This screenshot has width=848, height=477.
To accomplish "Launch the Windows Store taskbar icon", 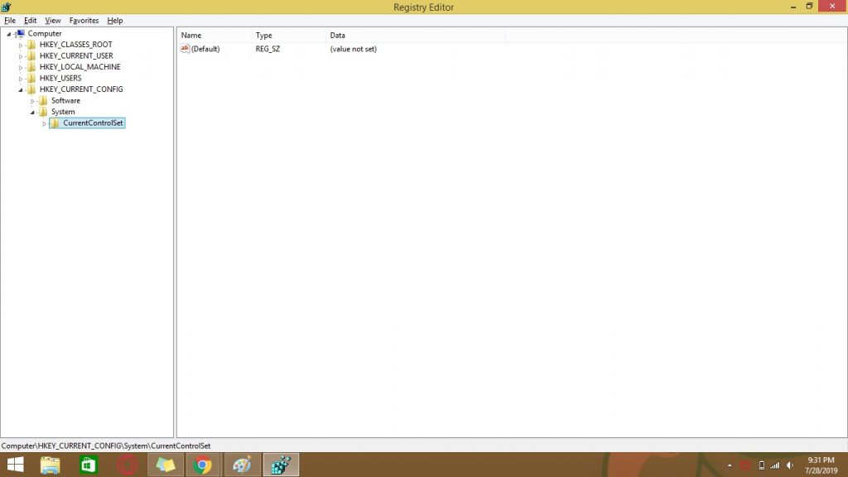I will pos(89,465).
